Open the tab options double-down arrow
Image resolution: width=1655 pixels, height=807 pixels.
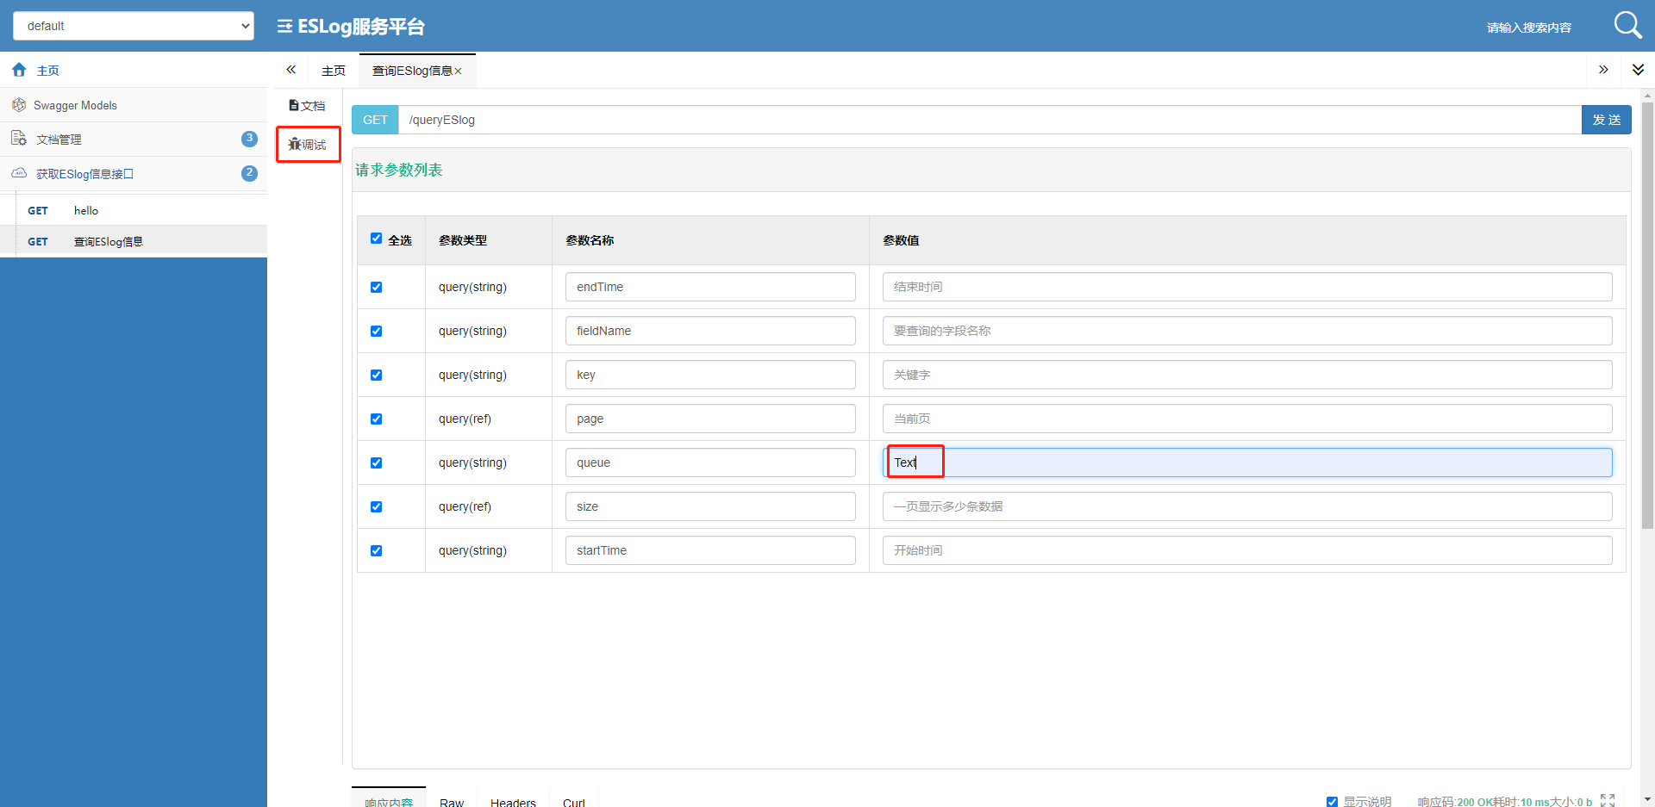1638,70
